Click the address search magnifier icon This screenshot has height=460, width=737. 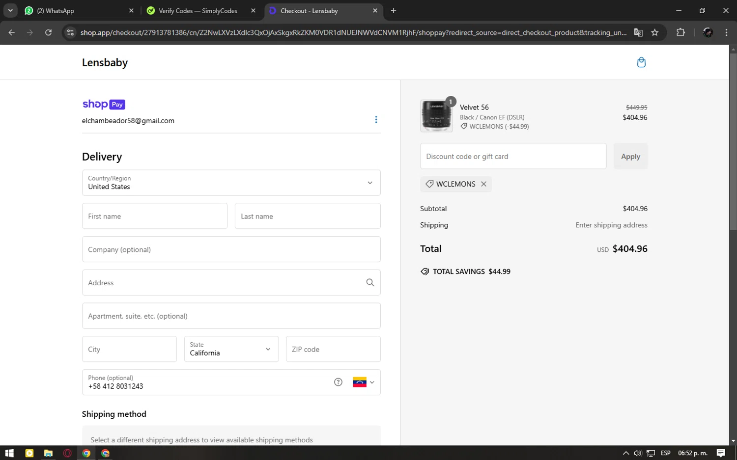pyautogui.click(x=370, y=283)
